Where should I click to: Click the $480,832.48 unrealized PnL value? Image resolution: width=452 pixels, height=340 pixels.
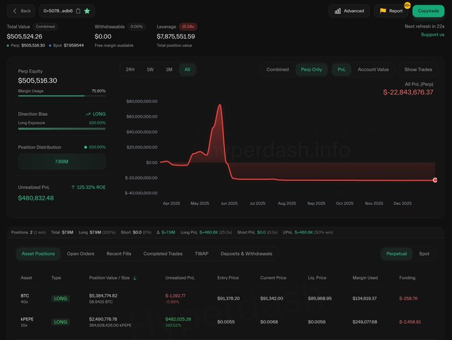coord(36,198)
